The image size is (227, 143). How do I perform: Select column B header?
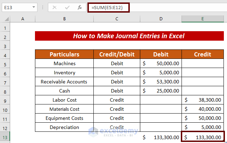click(x=64, y=19)
